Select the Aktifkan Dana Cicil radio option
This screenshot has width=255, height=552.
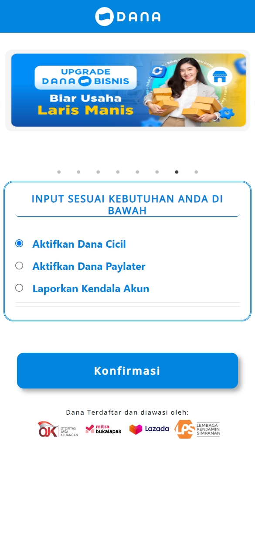point(19,243)
